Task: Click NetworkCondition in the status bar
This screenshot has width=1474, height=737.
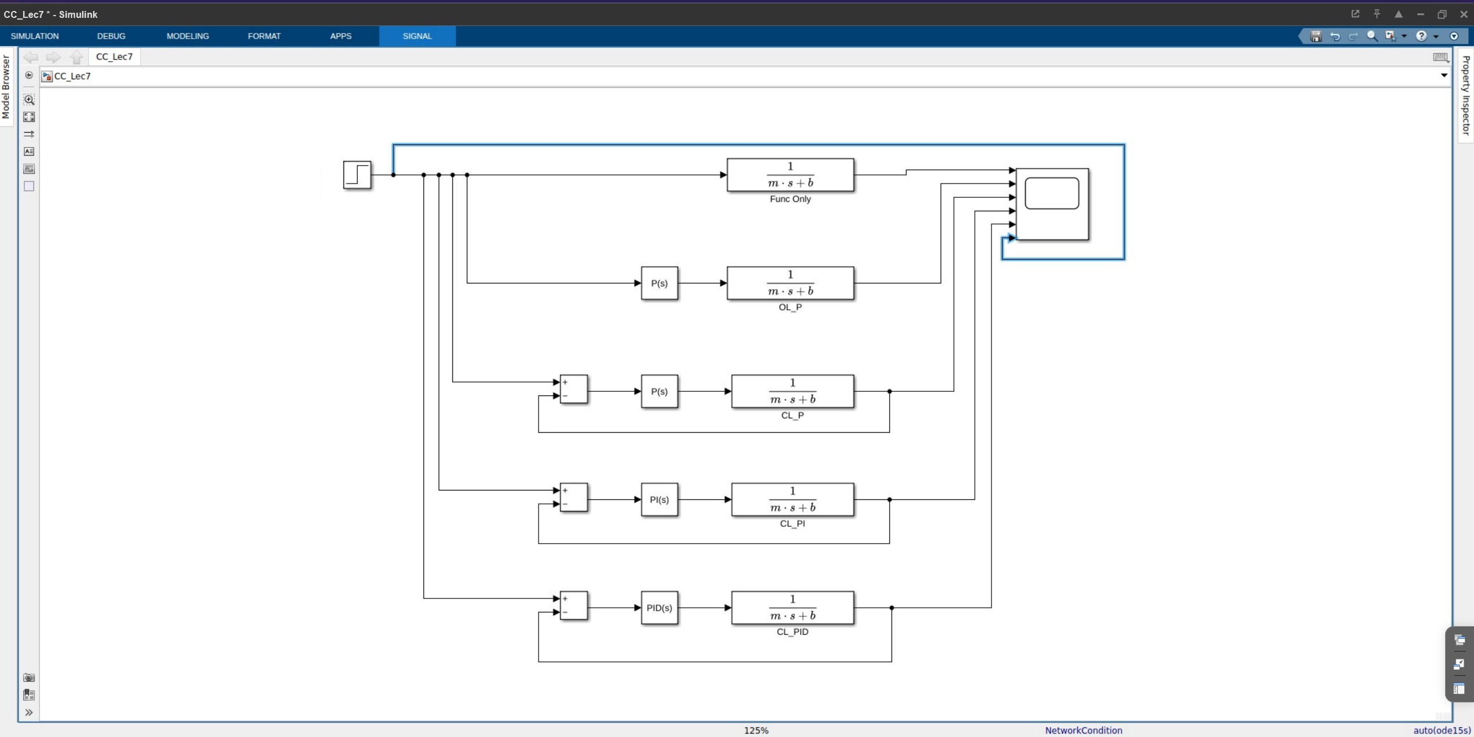Action: pyautogui.click(x=1083, y=731)
